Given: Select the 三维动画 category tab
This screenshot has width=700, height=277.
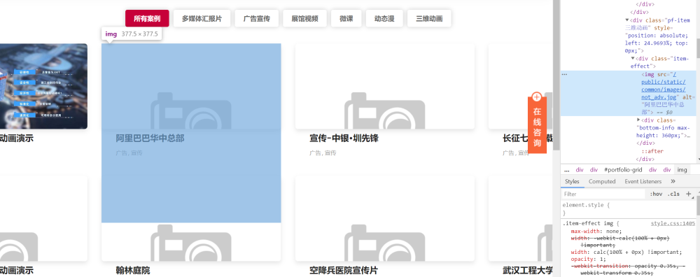Looking at the screenshot, I should [429, 18].
